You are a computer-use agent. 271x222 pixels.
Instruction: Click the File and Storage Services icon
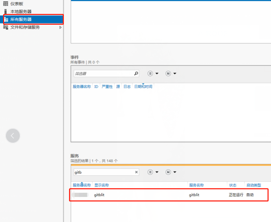point(6,27)
